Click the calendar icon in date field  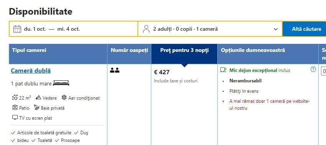[17, 29]
